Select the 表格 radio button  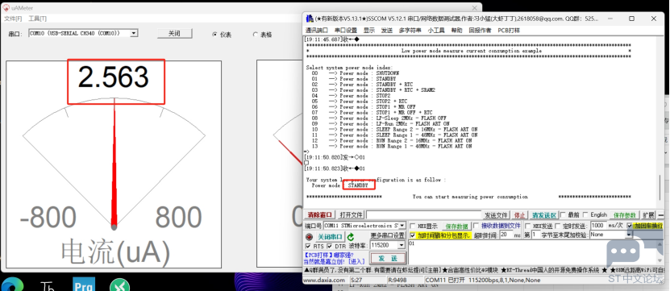tap(255, 35)
